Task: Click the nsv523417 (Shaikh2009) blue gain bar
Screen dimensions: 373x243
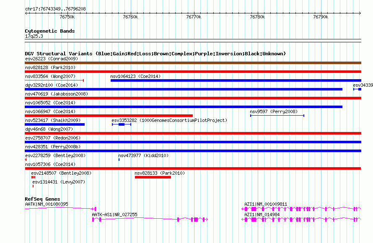Action: pos(55,124)
